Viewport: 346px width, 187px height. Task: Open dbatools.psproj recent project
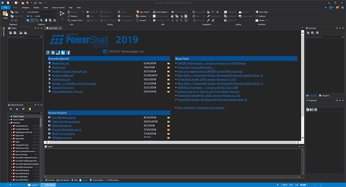tap(61, 126)
